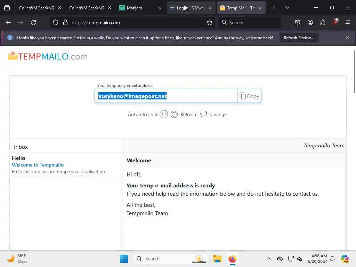
Task: Click the info icon in notification bar
Action: pos(10,38)
